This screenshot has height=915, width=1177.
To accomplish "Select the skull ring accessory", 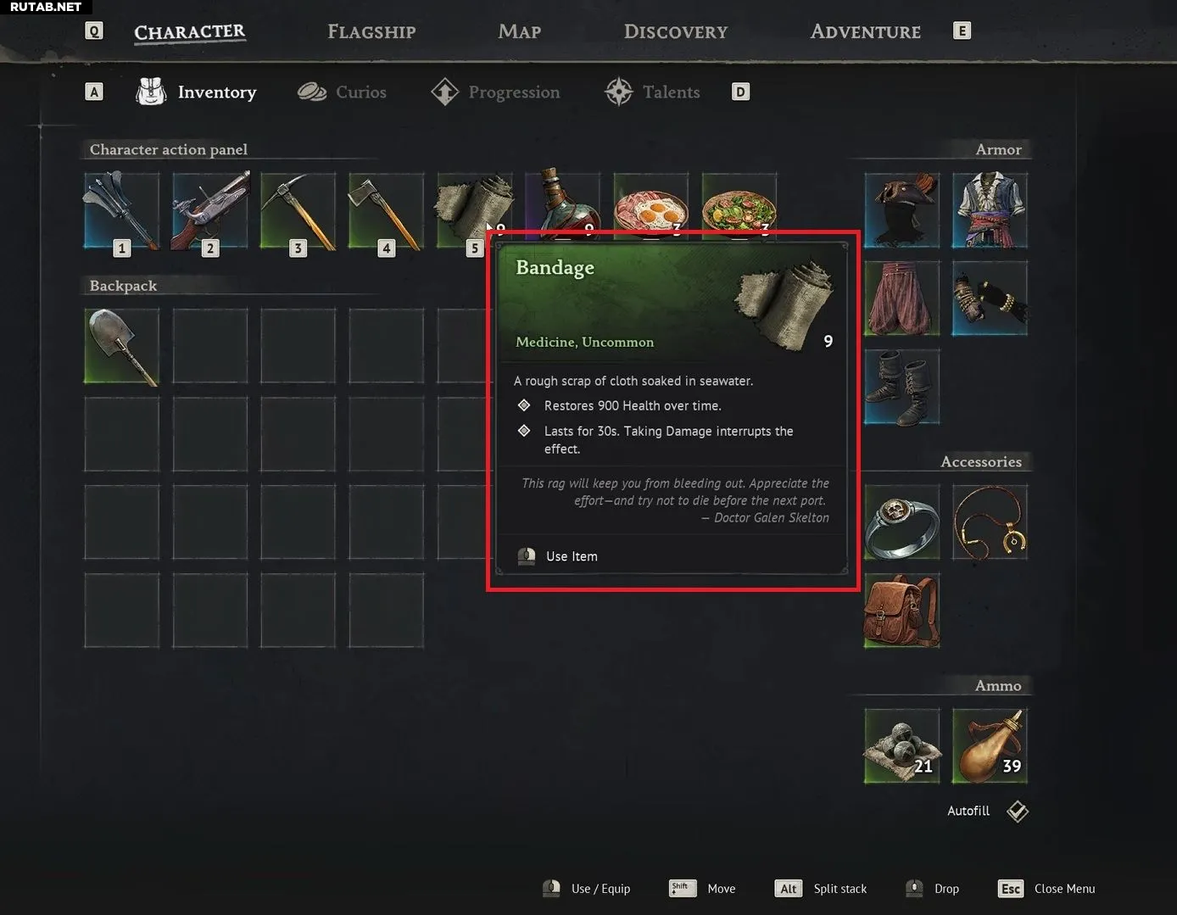I will [902, 522].
